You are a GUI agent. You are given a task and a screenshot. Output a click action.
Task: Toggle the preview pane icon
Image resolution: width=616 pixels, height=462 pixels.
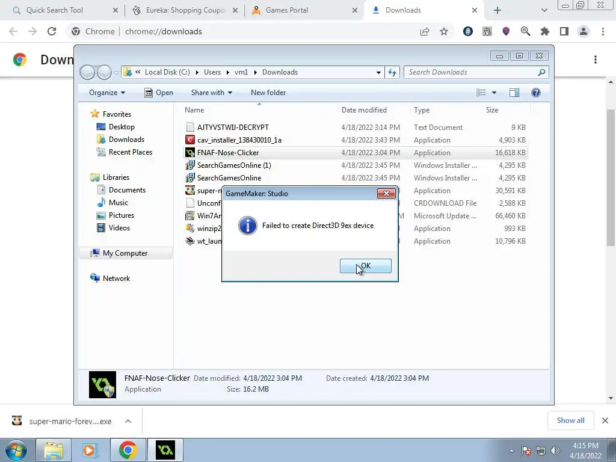click(514, 93)
